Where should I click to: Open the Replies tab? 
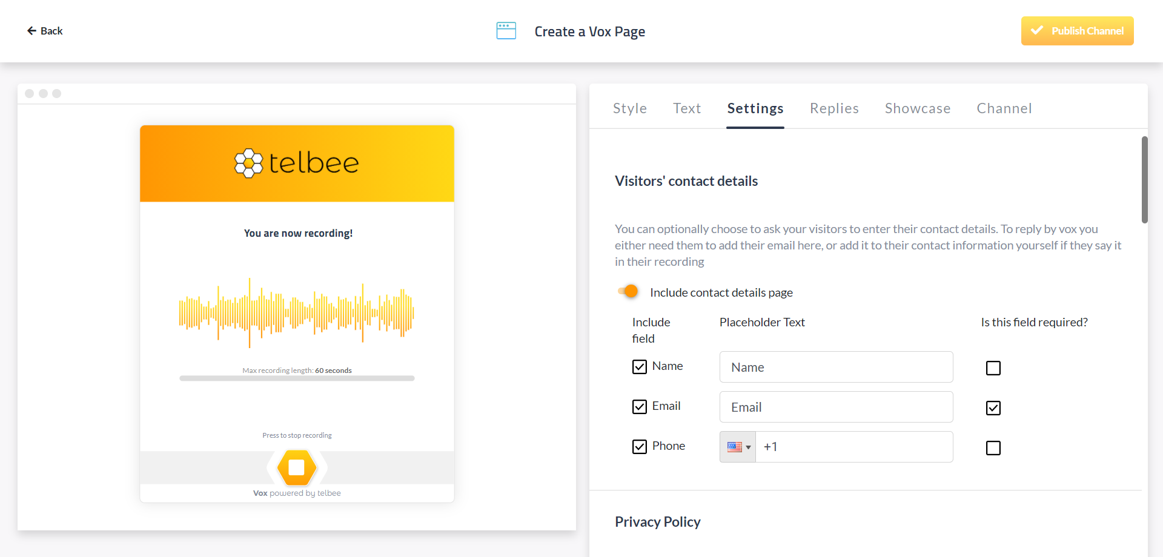click(x=834, y=108)
